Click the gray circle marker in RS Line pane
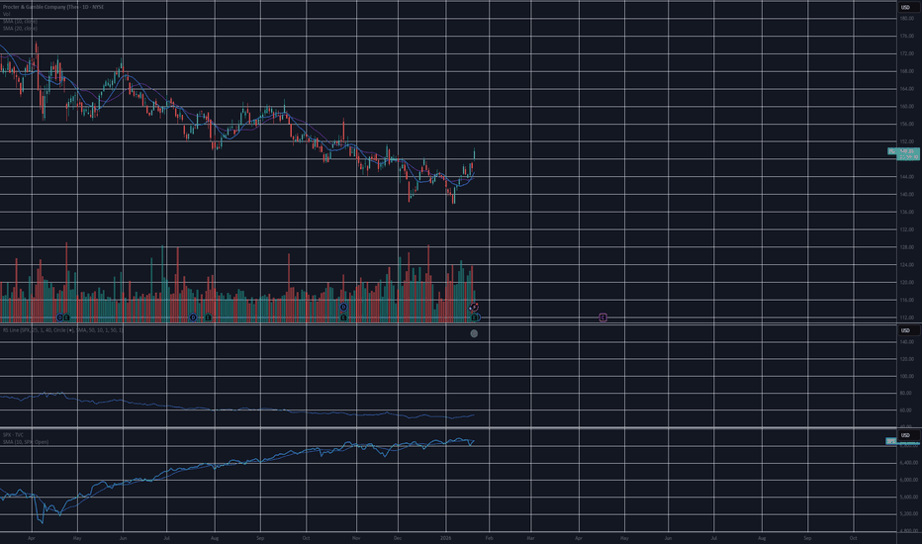Image resolution: width=922 pixels, height=544 pixels. 474,334
